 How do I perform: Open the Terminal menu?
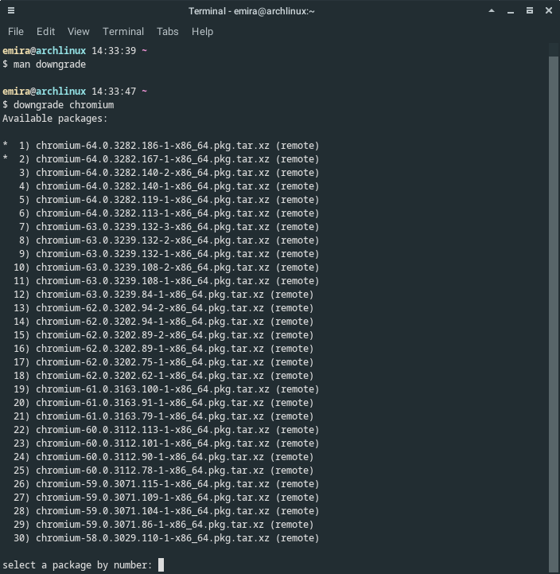pos(123,32)
